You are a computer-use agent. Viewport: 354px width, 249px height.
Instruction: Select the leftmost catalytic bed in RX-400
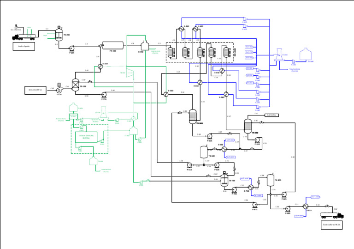point(171,52)
